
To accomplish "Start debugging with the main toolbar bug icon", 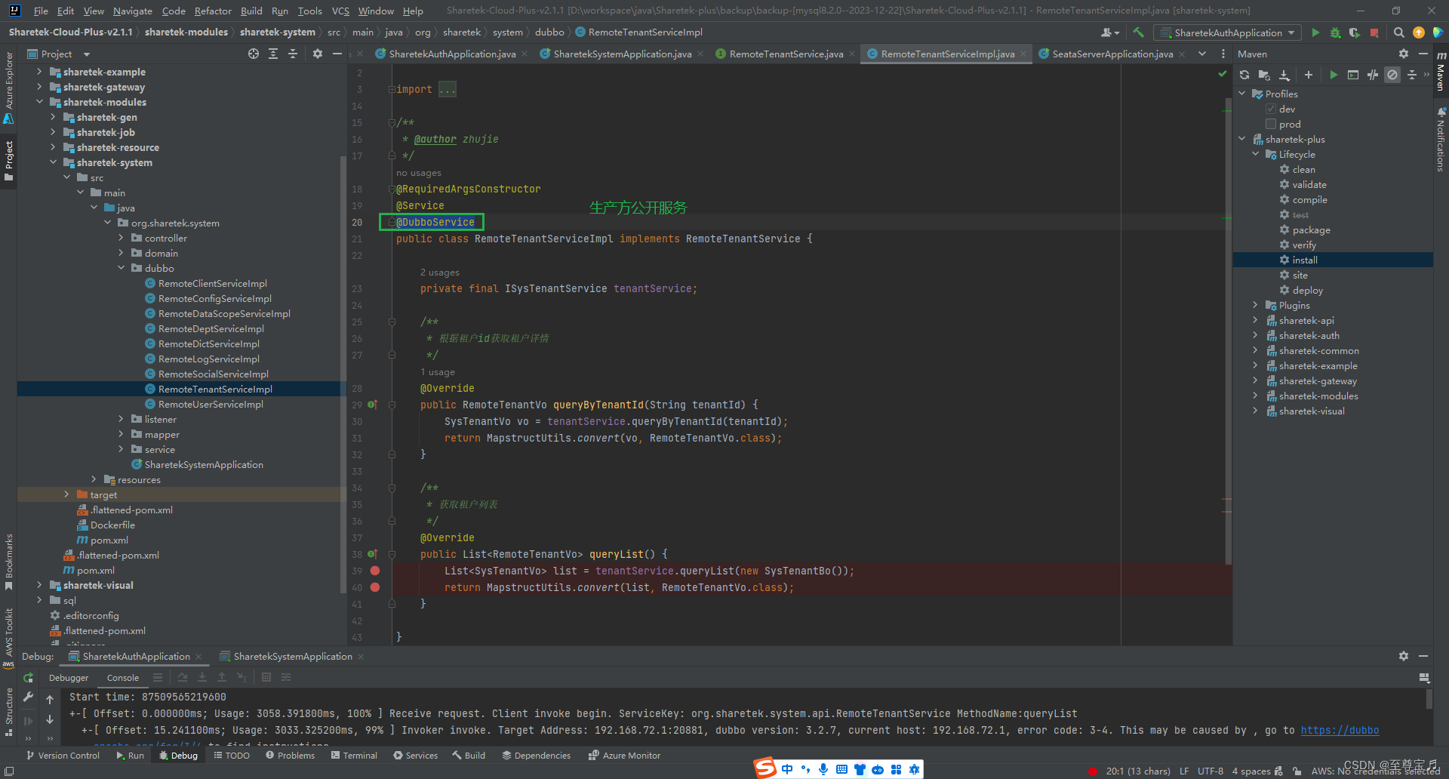I will pyautogui.click(x=1335, y=32).
